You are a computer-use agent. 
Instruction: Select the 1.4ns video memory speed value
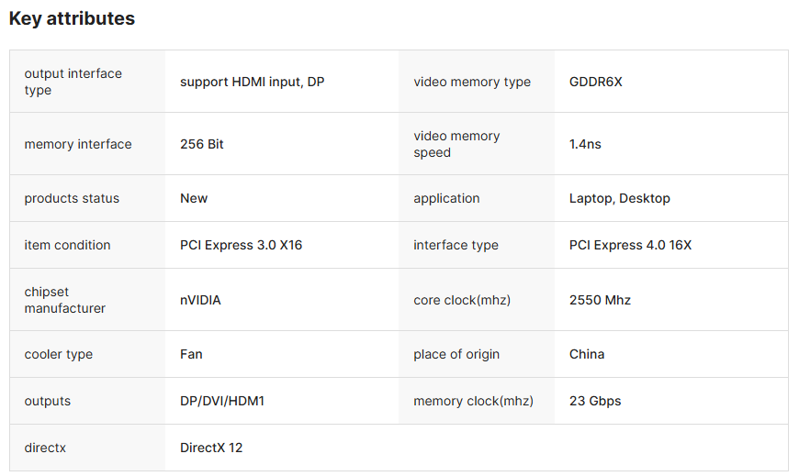tap(585, 144)
